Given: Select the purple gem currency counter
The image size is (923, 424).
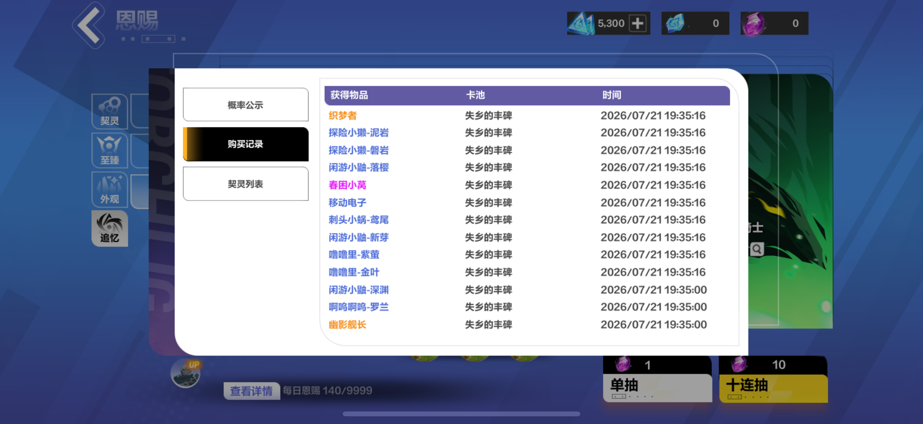Looking at the screenshot, I should [x=774, y=23].
